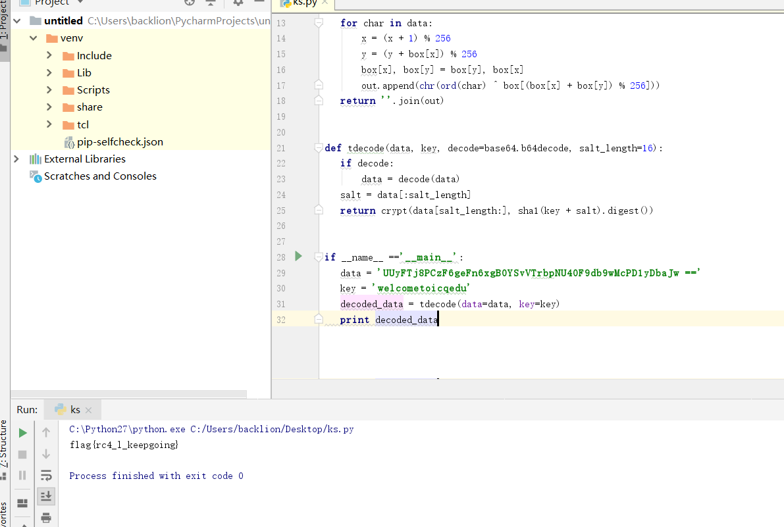Click the ks.py path link in console
The width and height of the screenshot is (784, 527).
pyautogui.click(x=272, y=429)
